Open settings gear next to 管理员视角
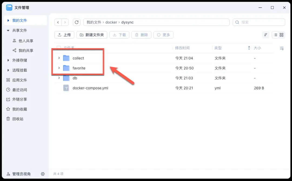The width and height of the screenshot is (292, 181). pos(43,174)
